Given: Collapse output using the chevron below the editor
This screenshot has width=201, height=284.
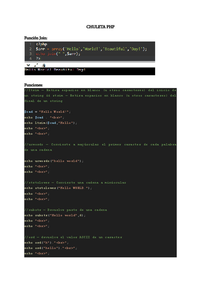Looking at the screenshot, I should (28, 65).
